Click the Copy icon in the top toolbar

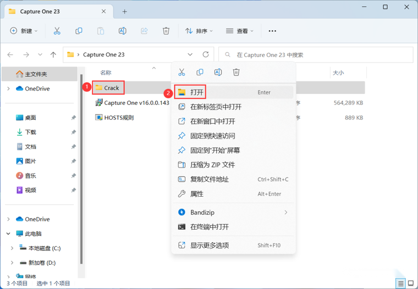(79, 31)
